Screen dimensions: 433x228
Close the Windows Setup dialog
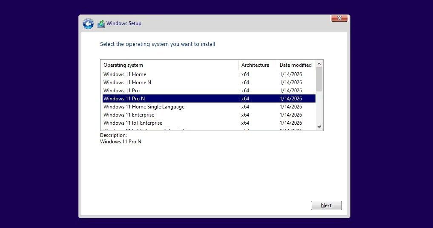[x=339, y=18]
